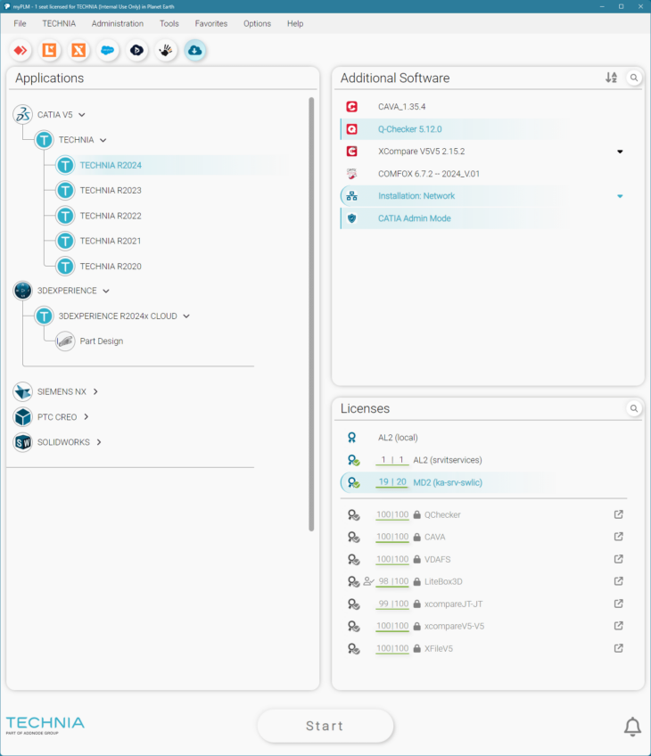Open the Options menu

[257, 23]
